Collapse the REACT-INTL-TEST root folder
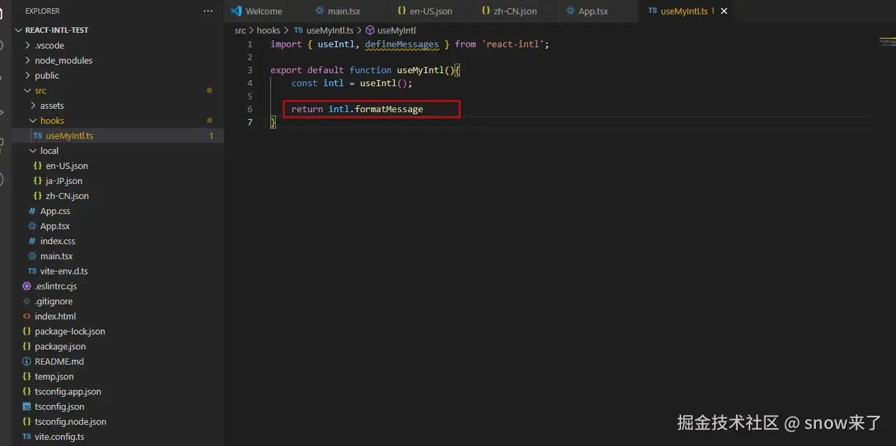 tap(18, 30)
